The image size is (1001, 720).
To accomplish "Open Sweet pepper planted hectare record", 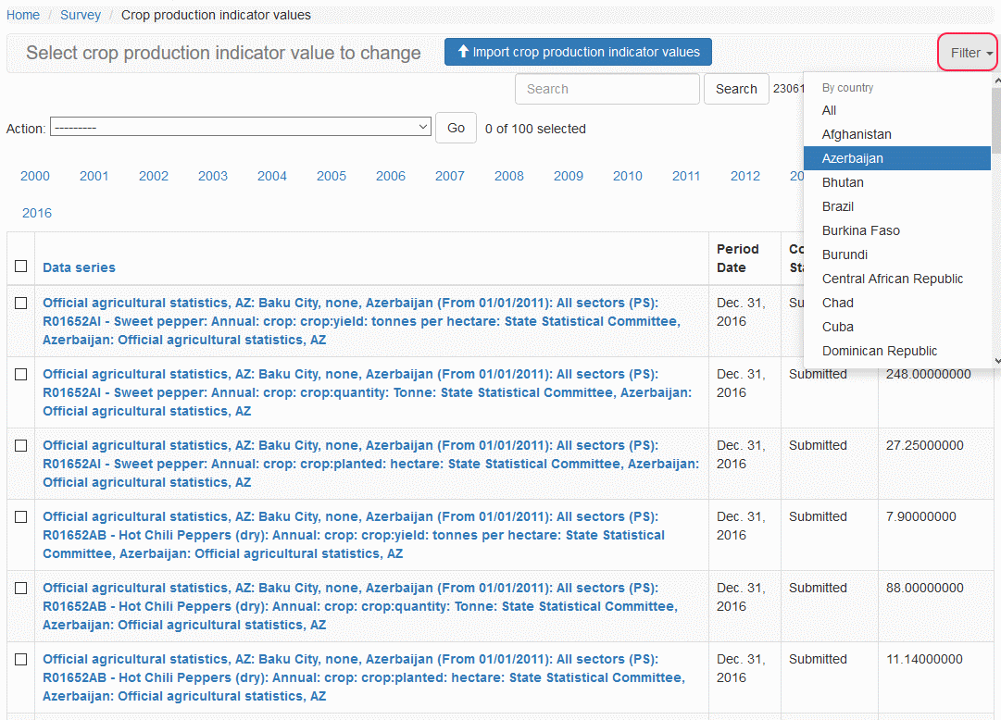I will (370, 464).
